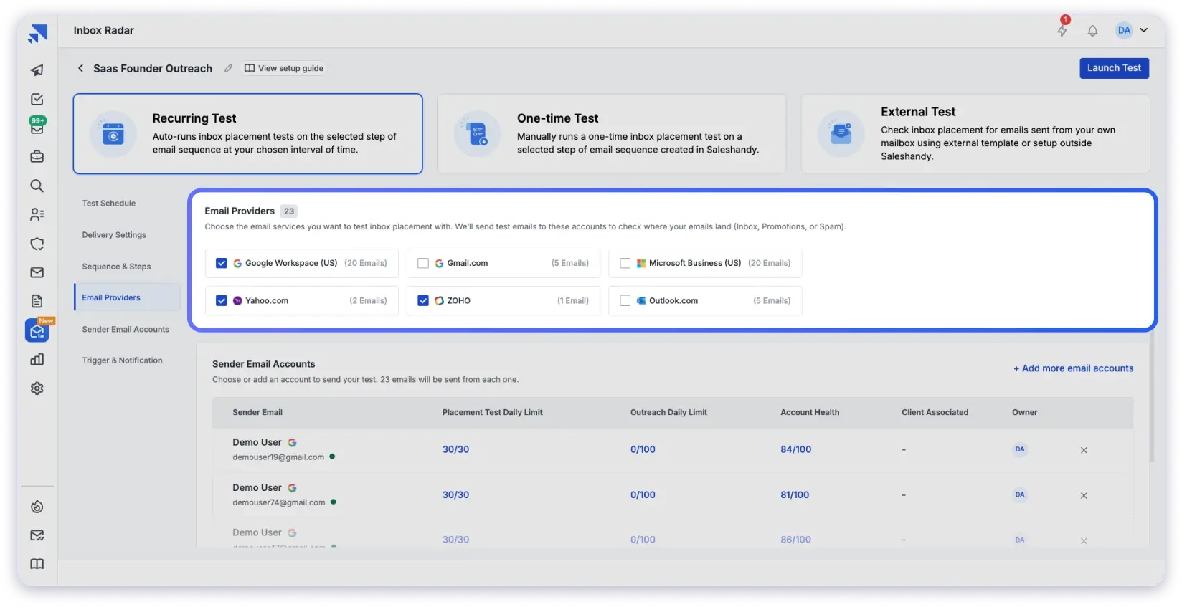Open the Trigger & Notification section
Image resolution: width=1182 pixels, height=607 pixels.
[122, 360]
